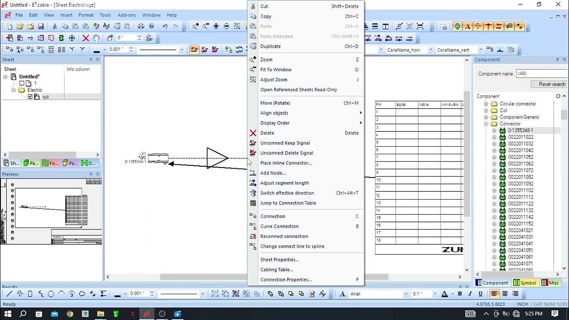Tick the checkbox next to sheet 1

click(22, 83)
